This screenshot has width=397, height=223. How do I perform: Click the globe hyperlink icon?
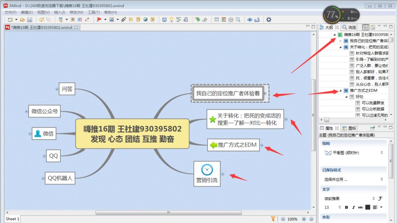tap(145, 19)
